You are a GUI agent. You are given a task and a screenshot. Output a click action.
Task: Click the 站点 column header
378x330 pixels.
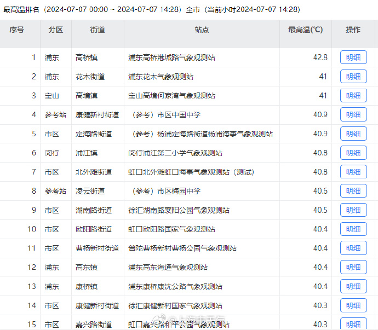[202, 30]
